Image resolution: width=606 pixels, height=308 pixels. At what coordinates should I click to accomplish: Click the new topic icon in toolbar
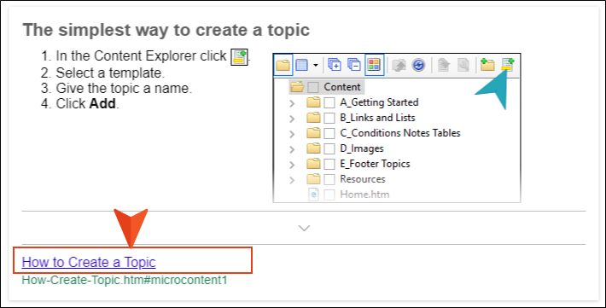pos(508,64)
